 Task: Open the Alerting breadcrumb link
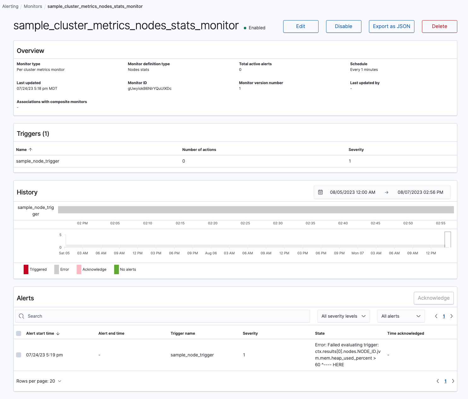pos(10,6)
